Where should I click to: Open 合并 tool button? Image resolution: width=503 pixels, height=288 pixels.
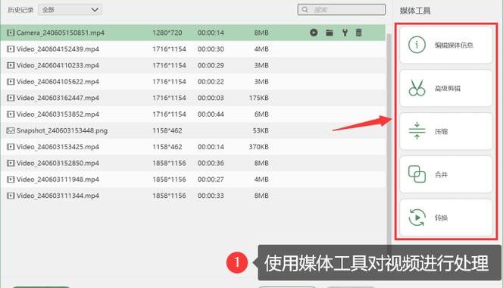(x=446, y=174)
